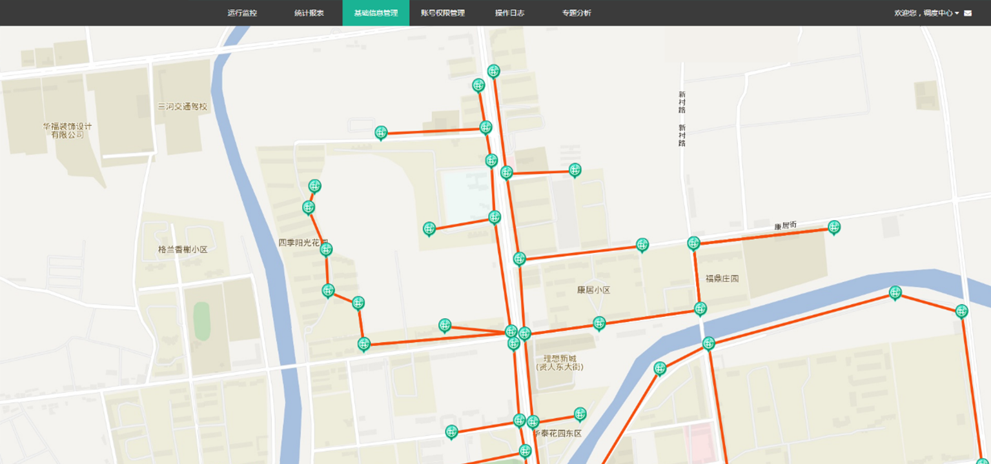
Task: Navigate to 专题分析
Action: (x=576, y=13)
